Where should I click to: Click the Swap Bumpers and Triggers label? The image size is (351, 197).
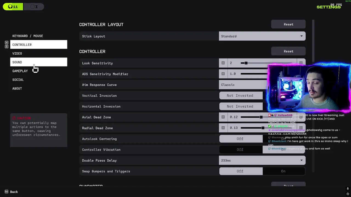106,171
